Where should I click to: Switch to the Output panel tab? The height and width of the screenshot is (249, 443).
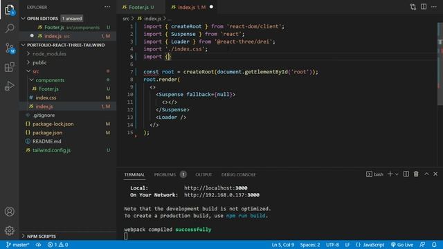[204, 174]
